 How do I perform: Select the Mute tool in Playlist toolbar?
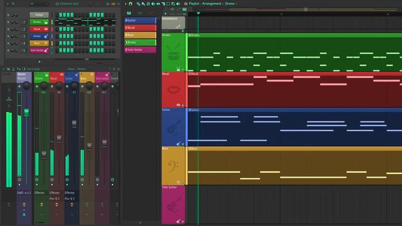pos(153,4)
